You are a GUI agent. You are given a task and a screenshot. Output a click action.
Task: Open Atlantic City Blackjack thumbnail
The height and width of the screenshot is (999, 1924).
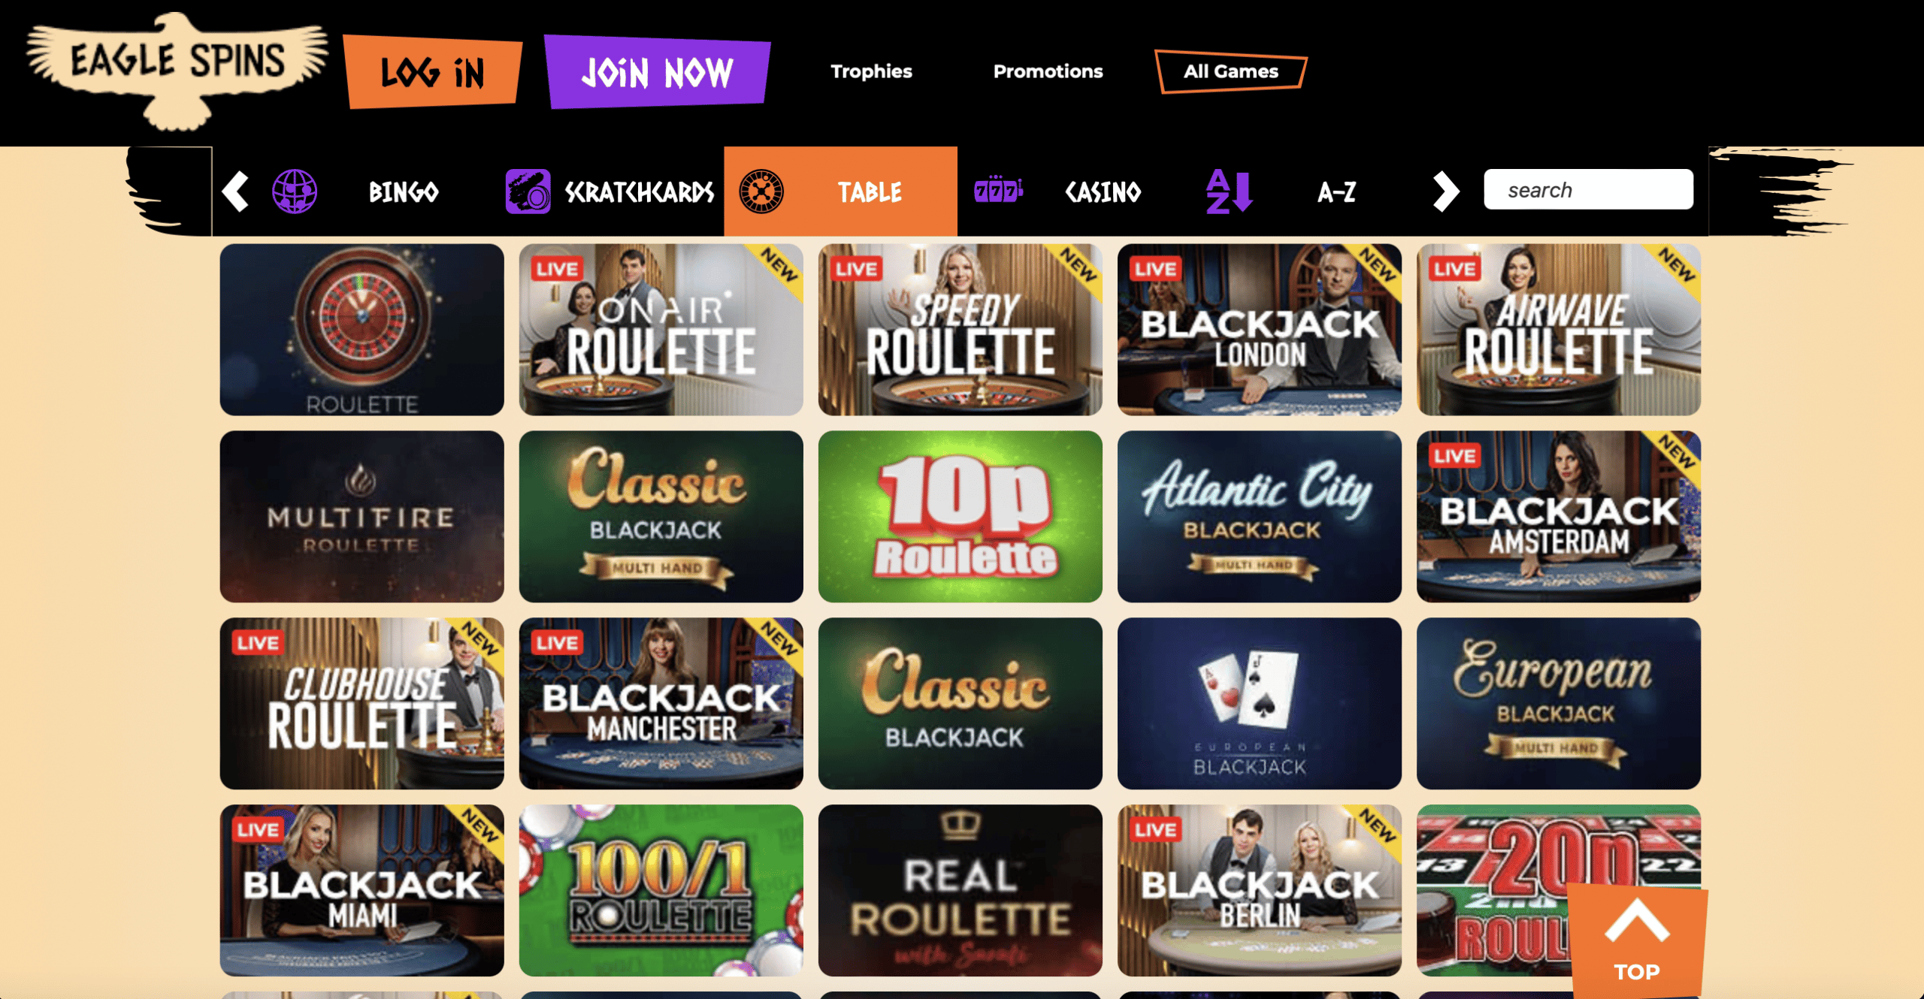[x=1259, y=516]
